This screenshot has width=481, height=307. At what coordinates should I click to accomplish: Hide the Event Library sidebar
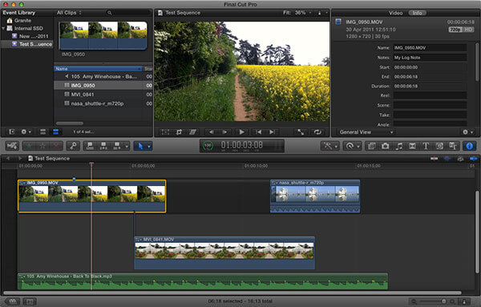pyautogui.click(x=12, y=132)
